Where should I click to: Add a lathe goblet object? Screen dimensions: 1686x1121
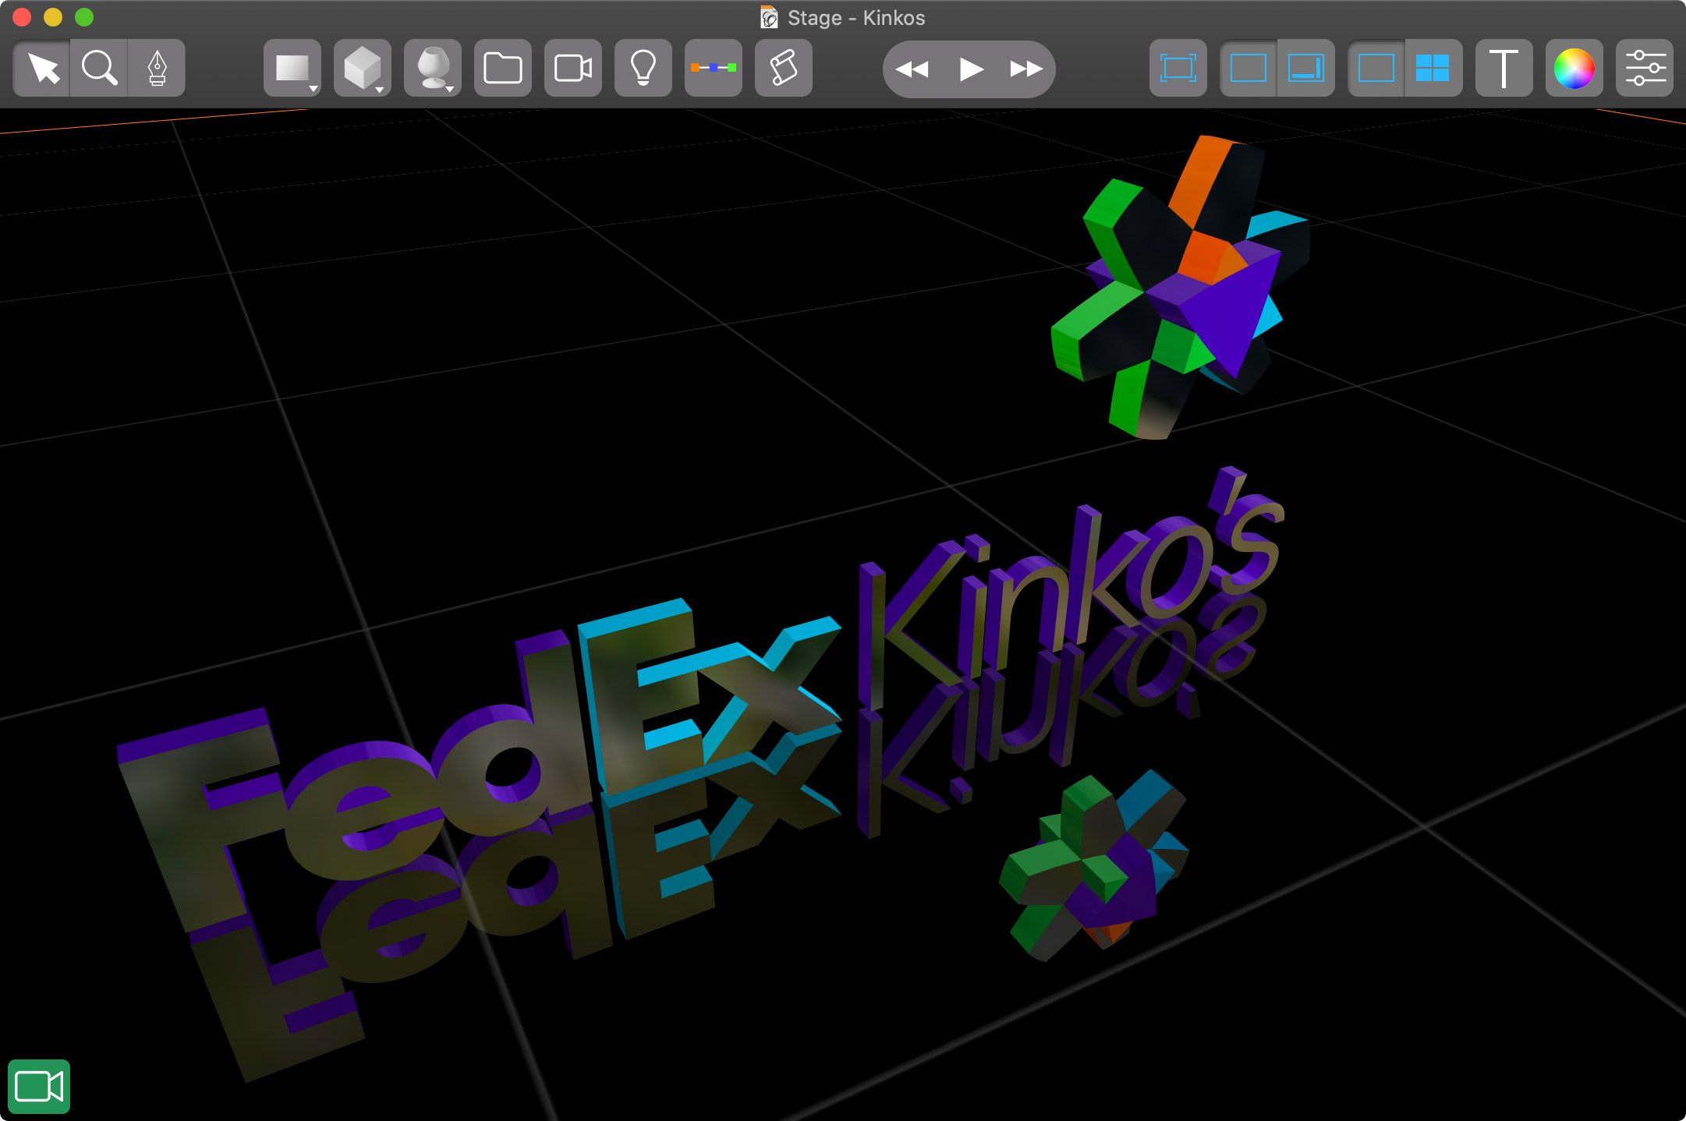tap(432, 69)
